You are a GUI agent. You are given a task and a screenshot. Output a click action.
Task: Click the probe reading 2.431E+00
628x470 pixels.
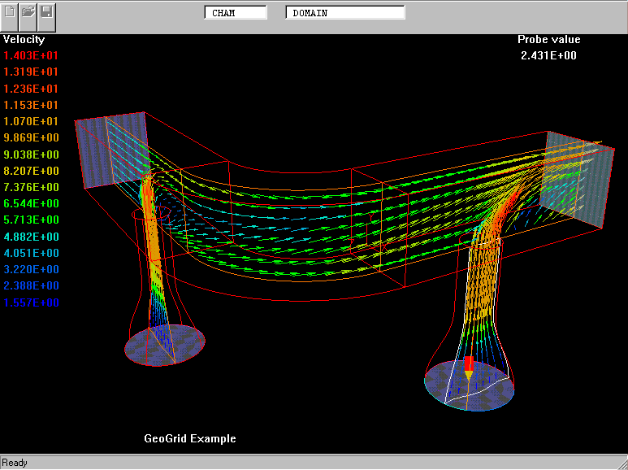tap(549, 55)
